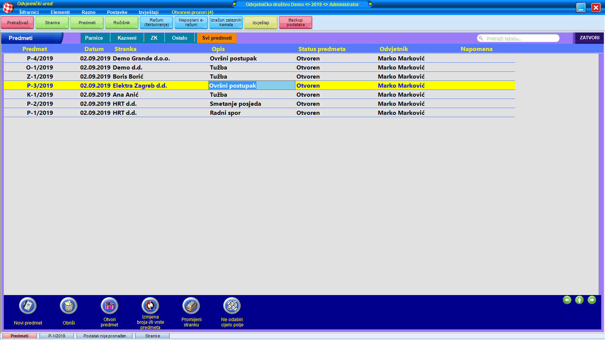Image resolution: width=605 pixels, height=340 pixels.
Task: Open case via Otvori predmet icon
Action: 109,306
